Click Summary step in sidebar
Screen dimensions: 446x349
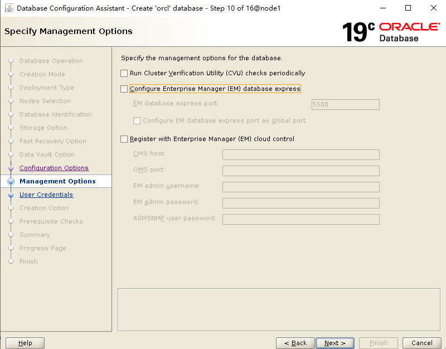pyautogui.click(x=35, y=235)
